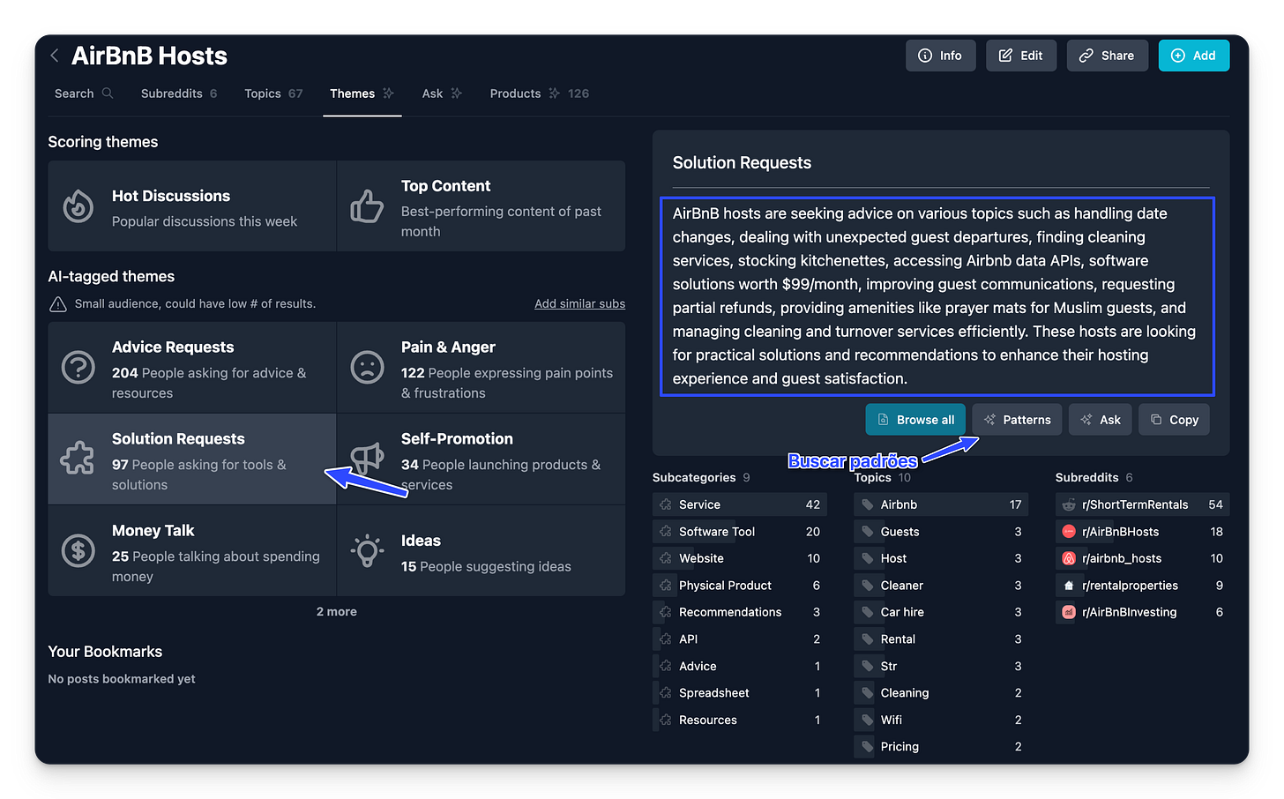
Task: Click the puzzle icon beside Resources subcategory
Action: point(666,720)
